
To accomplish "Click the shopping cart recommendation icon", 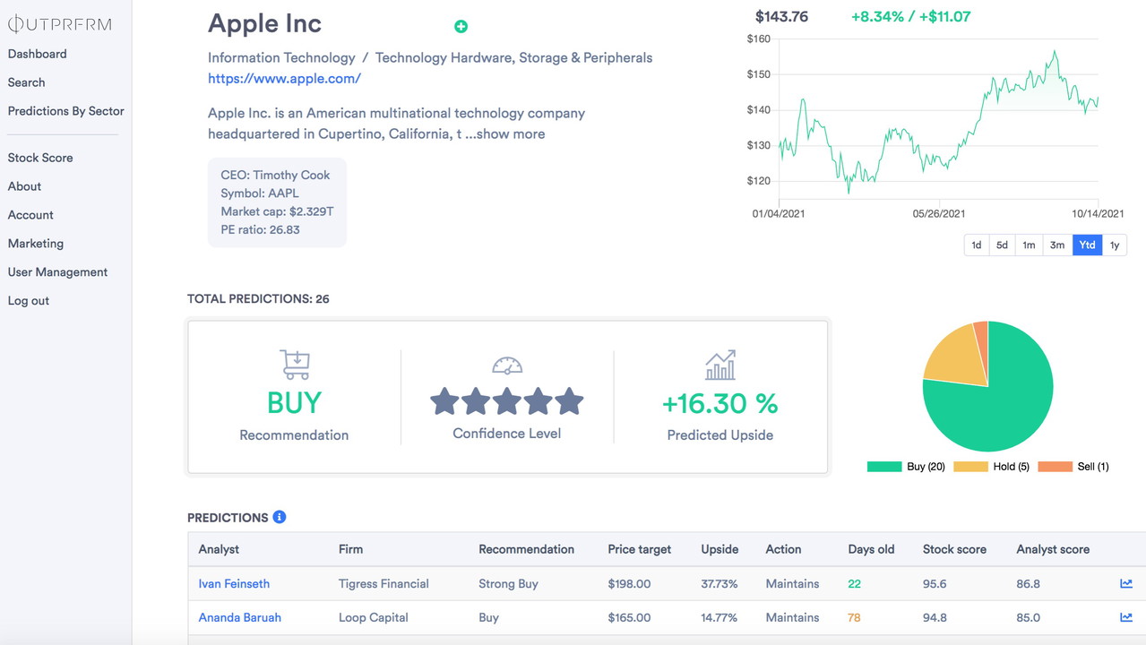I will point(294,365).
